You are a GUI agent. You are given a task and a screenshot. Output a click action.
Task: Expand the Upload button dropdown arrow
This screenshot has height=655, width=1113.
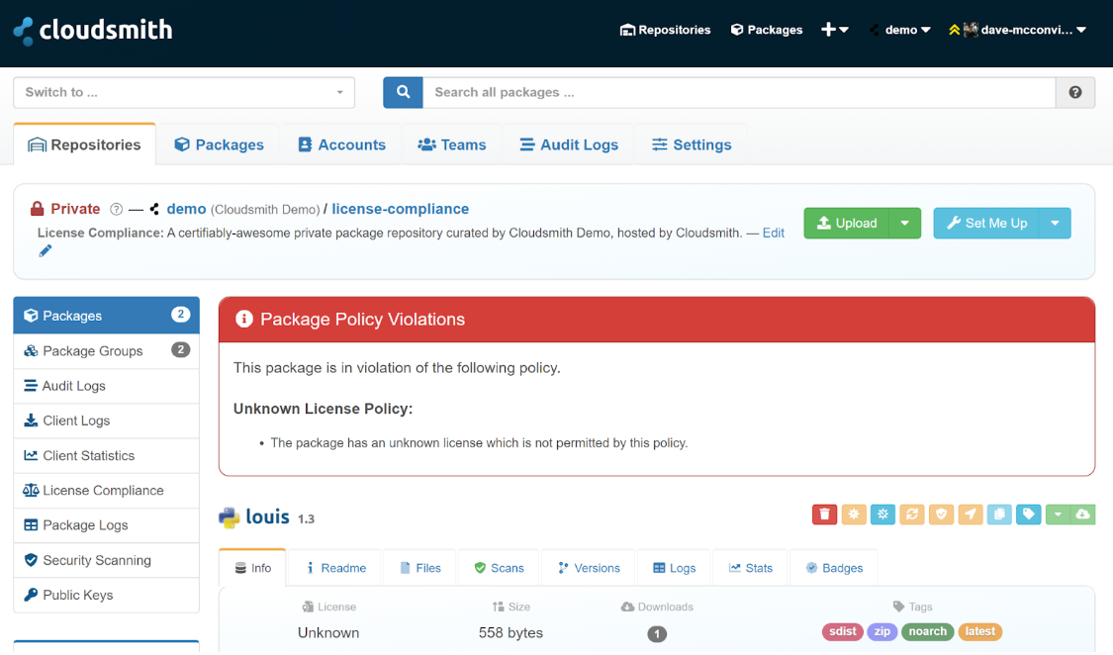pos(904,223)
